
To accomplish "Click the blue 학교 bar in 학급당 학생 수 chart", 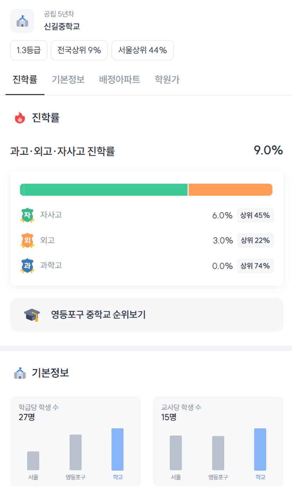I will tap(118, 449).
